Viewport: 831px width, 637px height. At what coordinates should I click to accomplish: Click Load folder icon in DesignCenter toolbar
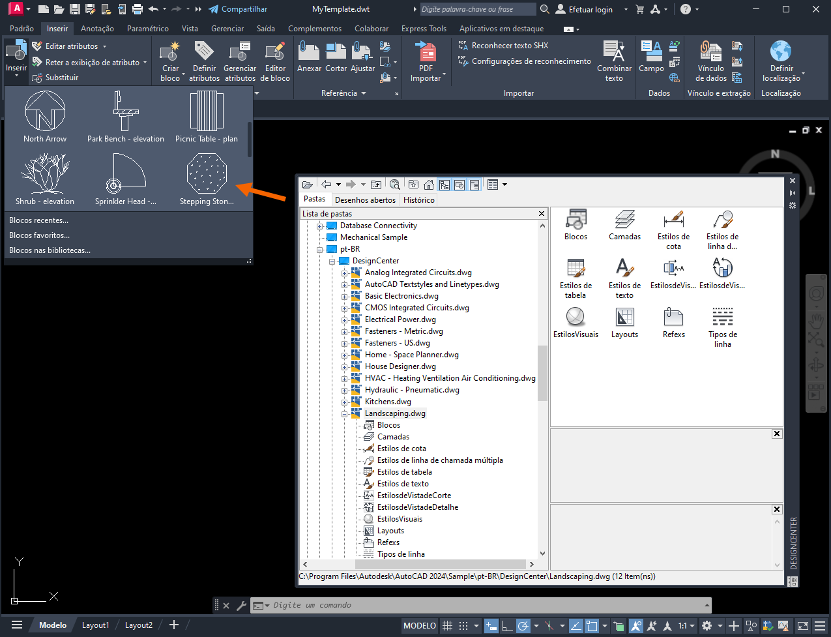coord(308,185)
